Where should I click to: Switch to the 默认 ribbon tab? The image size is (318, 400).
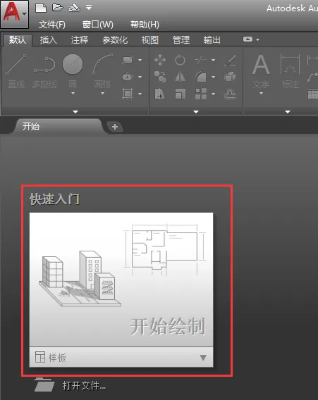(18, 40)
